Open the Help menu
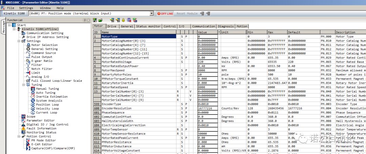This screenshot has width=366, height=154. pyautogui.click(x=60, y=8)
